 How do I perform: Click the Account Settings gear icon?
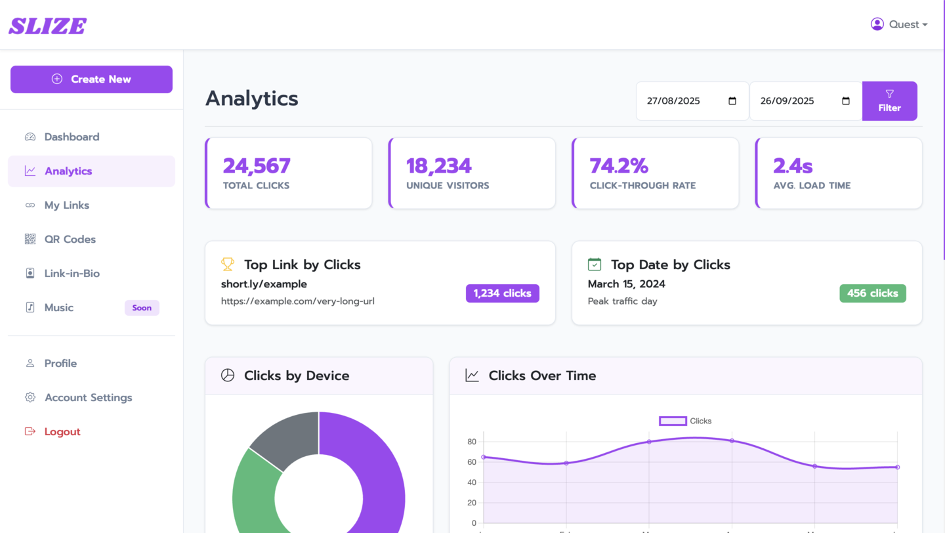30,398
